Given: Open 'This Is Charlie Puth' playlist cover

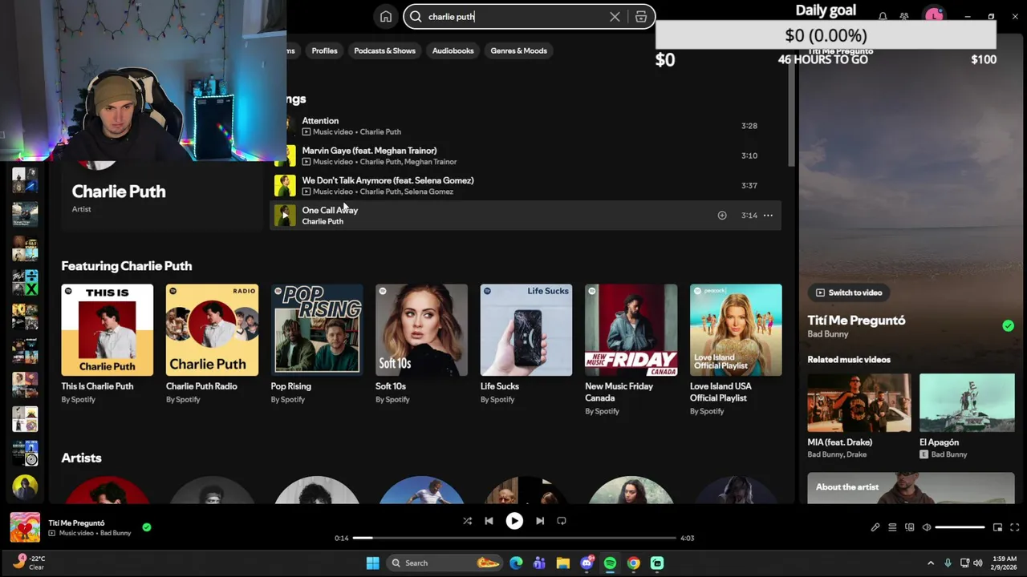Looking at the screenshot, I should click(x=107, y=329).
